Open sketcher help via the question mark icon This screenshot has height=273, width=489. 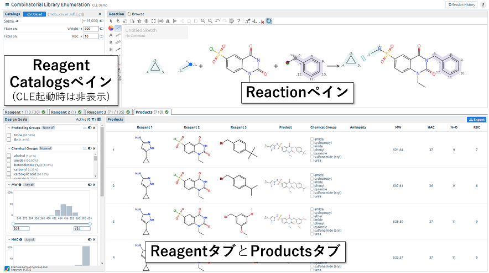pos(238,21)
